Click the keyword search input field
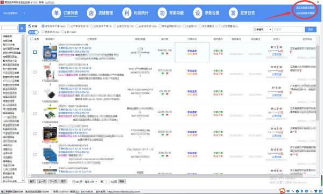The width and height of the screenshot is (323, 194). pyautogui.click(x=289, y=30)
